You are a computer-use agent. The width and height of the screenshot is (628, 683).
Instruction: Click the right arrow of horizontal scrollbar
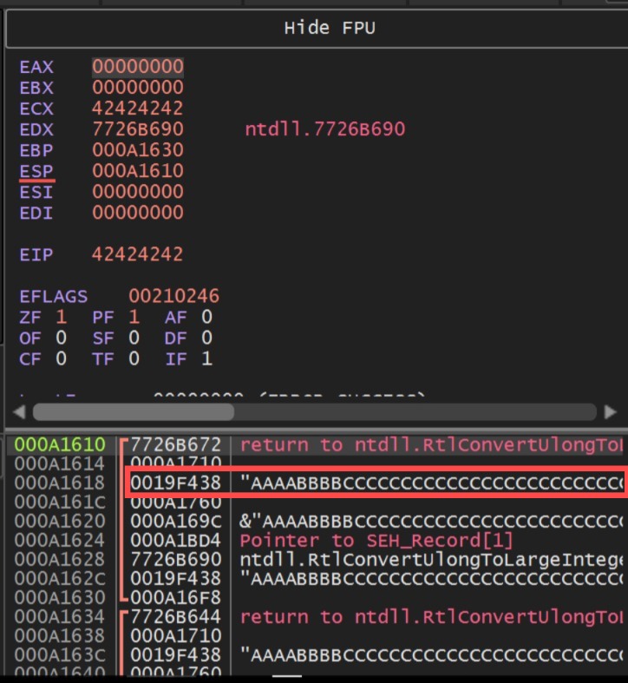coord(612,411)
